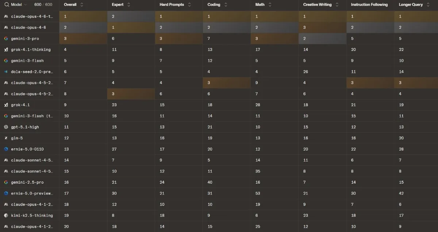This screenshot has height=232, width=438.
Task: Click the Z icon beside glm-5
Action: coord(6,138)
